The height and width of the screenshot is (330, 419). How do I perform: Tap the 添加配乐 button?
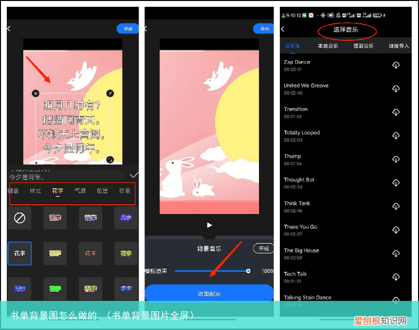(209, 294)
